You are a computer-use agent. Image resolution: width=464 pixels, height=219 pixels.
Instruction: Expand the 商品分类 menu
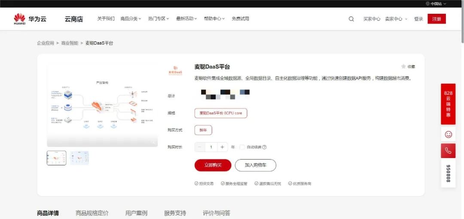click(x=131, y=18)
